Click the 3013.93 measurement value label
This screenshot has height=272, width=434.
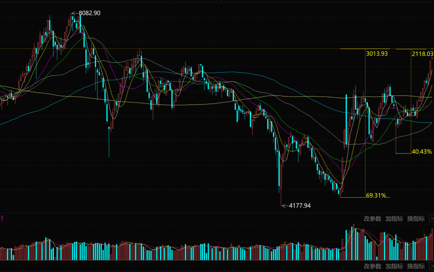(x=376, y=54)
